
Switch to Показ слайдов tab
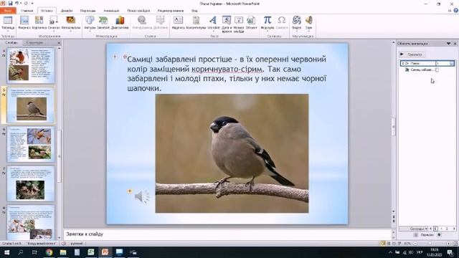pos(138,11)
